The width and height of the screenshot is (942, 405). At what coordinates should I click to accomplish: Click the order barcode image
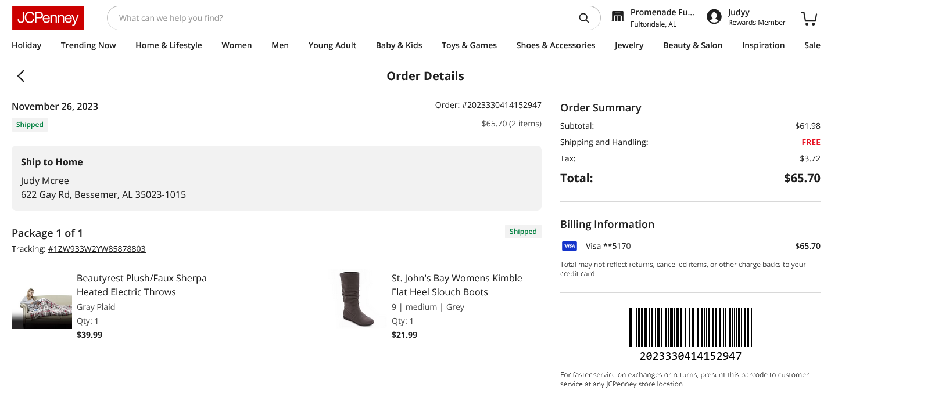(690, 328)
